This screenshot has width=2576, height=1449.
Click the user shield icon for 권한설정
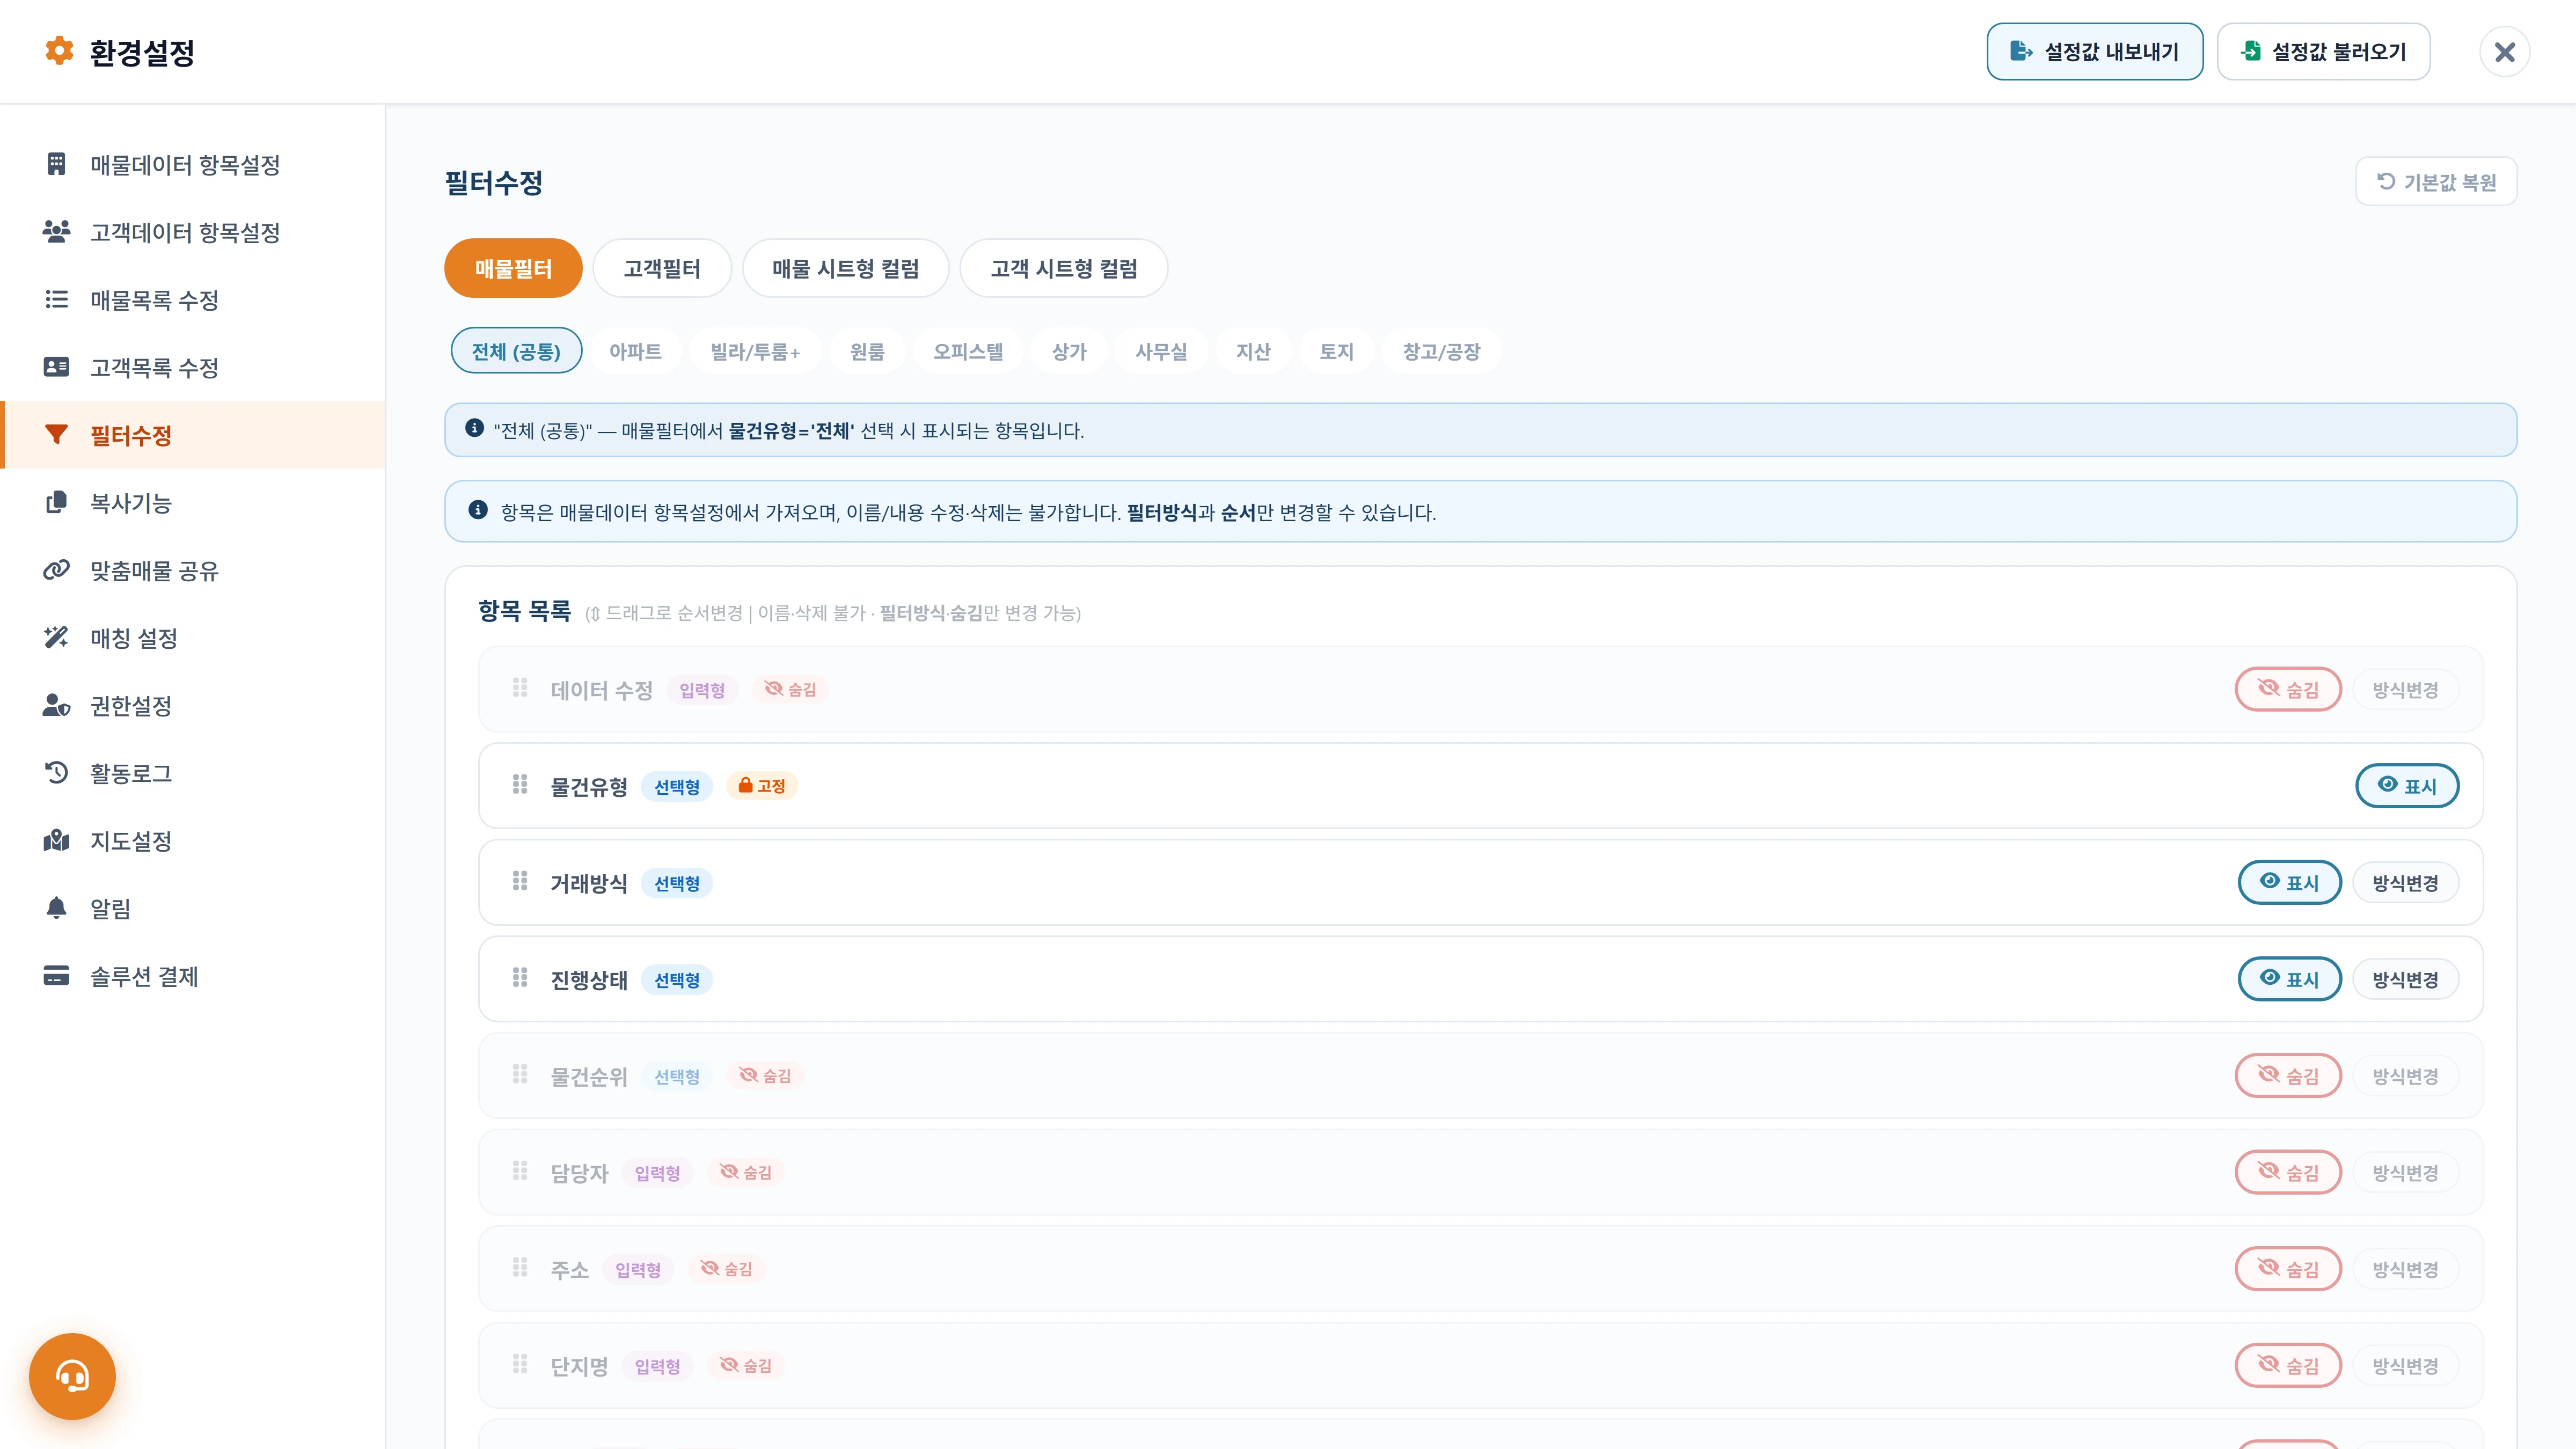tap(56, 705)
